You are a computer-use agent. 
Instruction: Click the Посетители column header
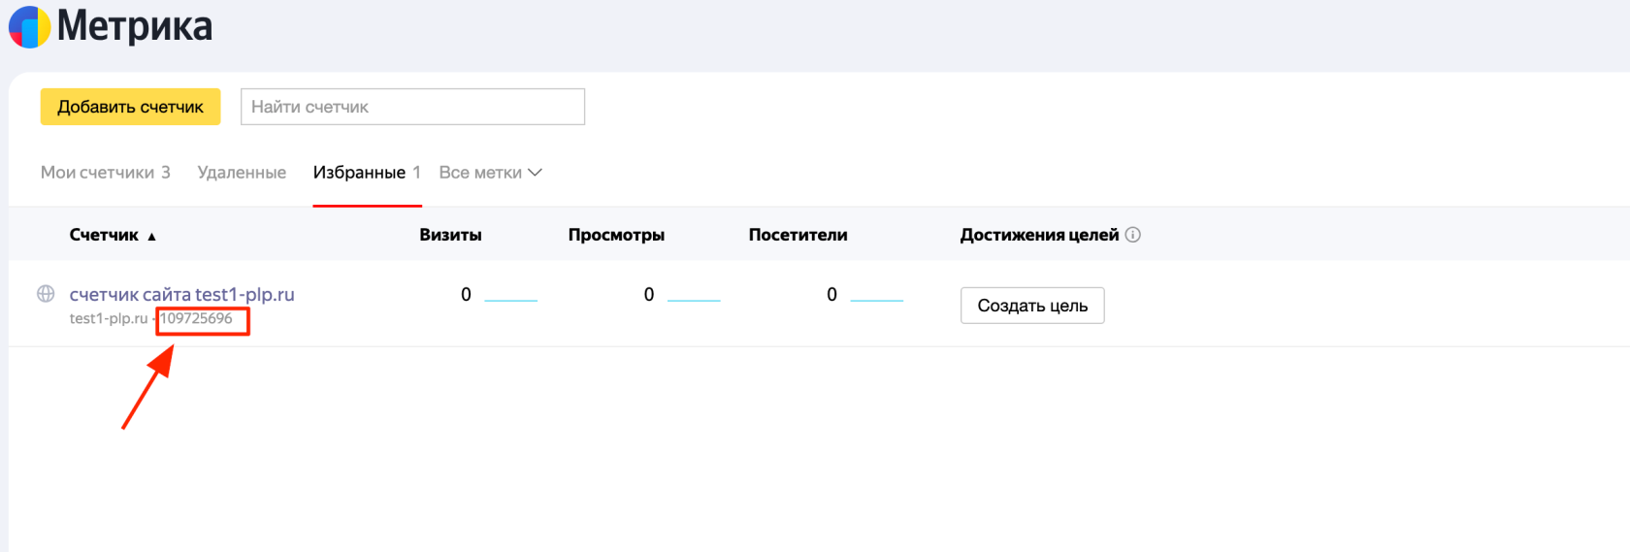coord(798,235)
